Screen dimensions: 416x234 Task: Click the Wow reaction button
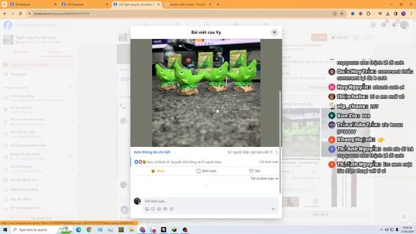pyautogui.click(x=158, y=171)
